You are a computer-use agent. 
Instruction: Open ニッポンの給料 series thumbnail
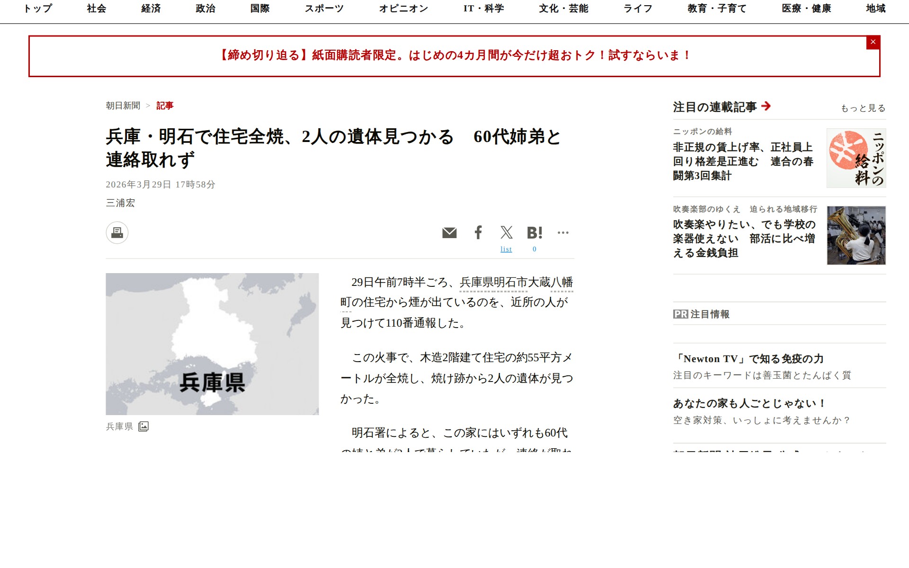(x=856, y=158)
